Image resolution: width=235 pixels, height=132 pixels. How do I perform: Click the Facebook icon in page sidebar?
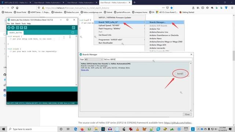pyautogui.click(x=5, y=90)
